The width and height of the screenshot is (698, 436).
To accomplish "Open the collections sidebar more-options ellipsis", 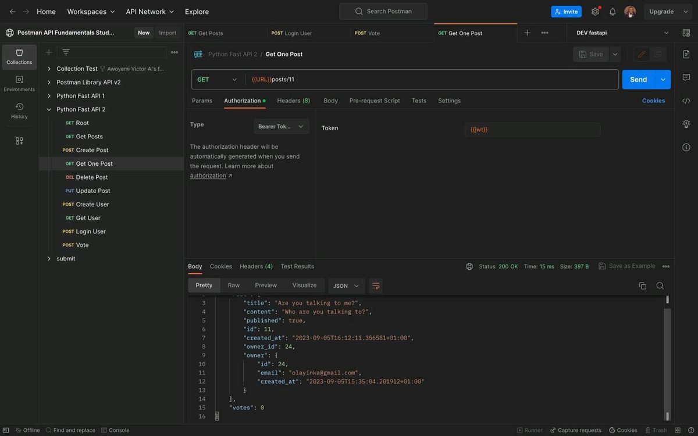I will [174, 52].
